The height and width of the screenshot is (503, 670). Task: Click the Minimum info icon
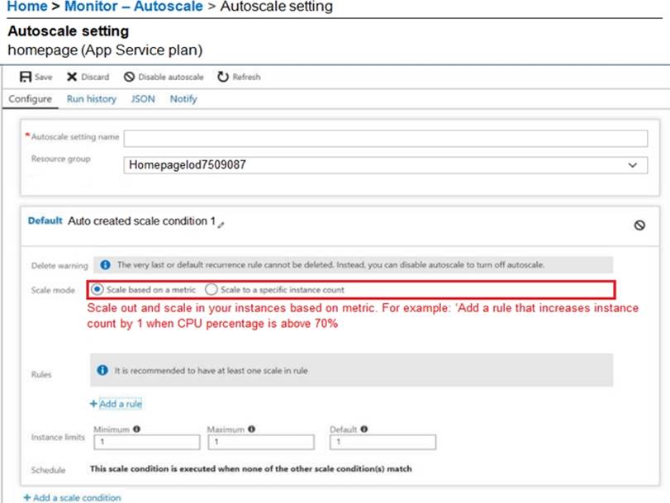point(136,429)
